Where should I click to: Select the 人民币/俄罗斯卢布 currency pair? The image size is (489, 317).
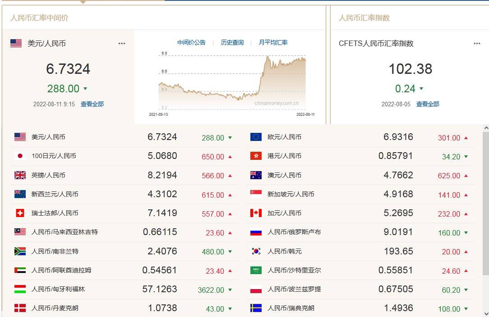294,232
